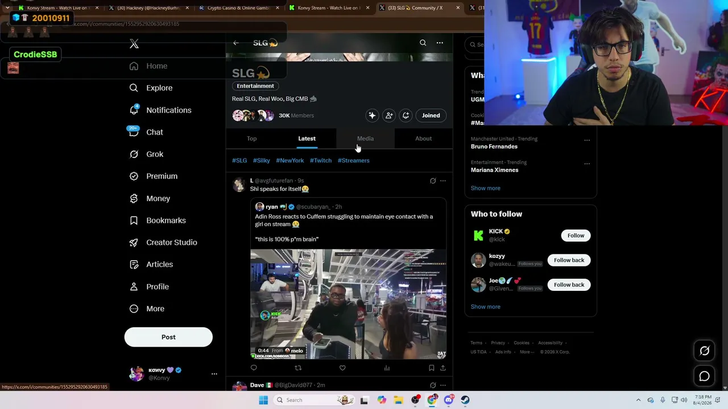Search within the SLG community
This screenshot has height=409, width=728.
coord(423,43)
